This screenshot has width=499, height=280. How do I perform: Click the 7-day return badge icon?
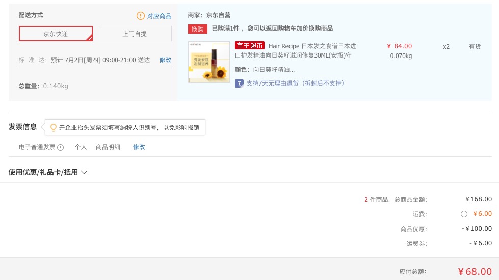239,83
